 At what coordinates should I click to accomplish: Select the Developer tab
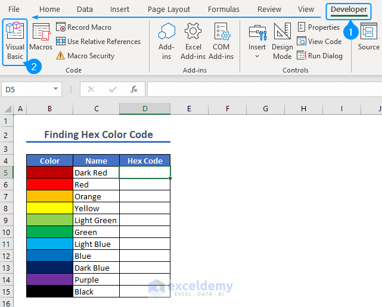tap(349, 10)
